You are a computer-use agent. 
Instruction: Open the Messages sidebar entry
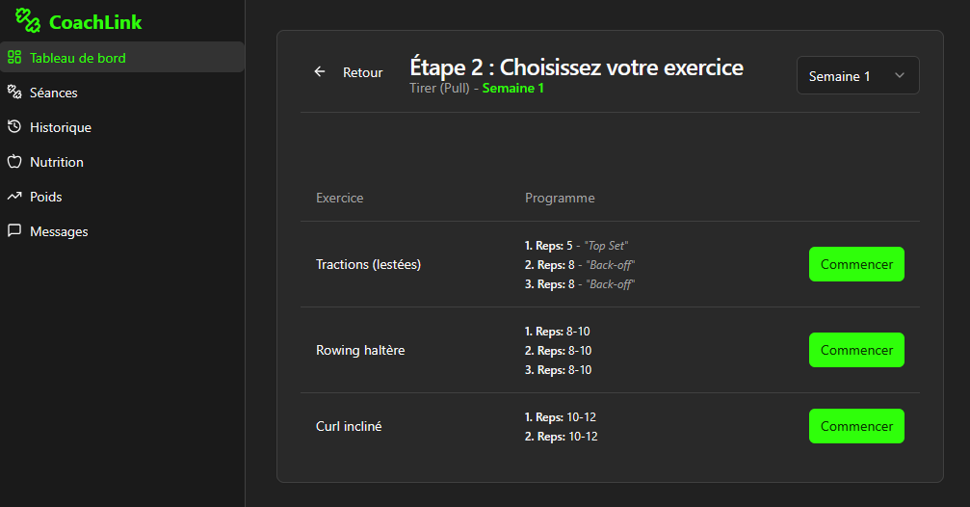tap(59, 231)
